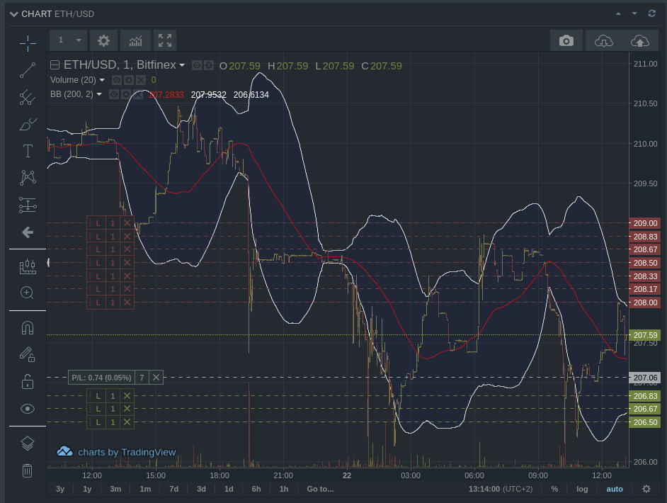Open chart properties gear in top toolbar

pyautogui.click(x=103, y=40)
